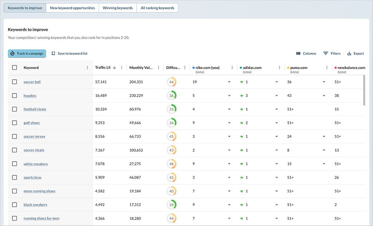
Task: Check the hoodies row checkbox
Action: click(x=15, y=96)
